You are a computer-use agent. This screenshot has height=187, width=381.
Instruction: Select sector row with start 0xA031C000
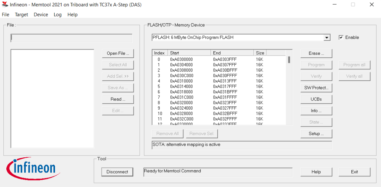tap(219, 97)
